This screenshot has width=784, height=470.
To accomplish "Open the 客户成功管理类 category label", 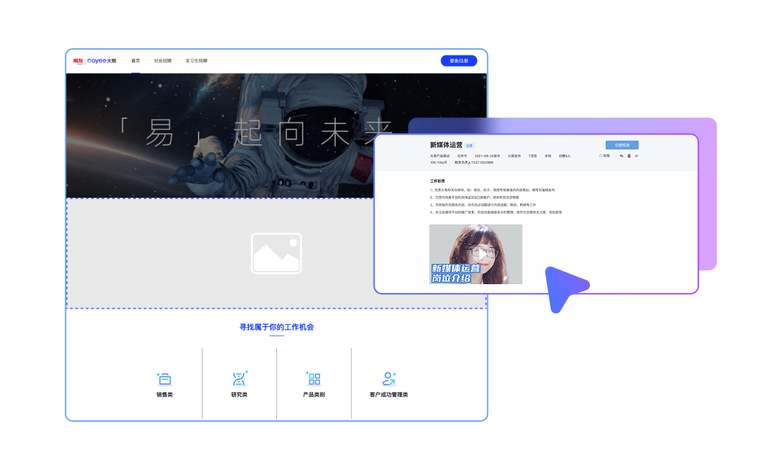I will tap(389, 395).
